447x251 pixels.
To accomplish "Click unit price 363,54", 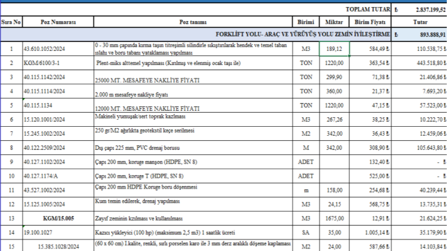I will (x=370, y=63).
